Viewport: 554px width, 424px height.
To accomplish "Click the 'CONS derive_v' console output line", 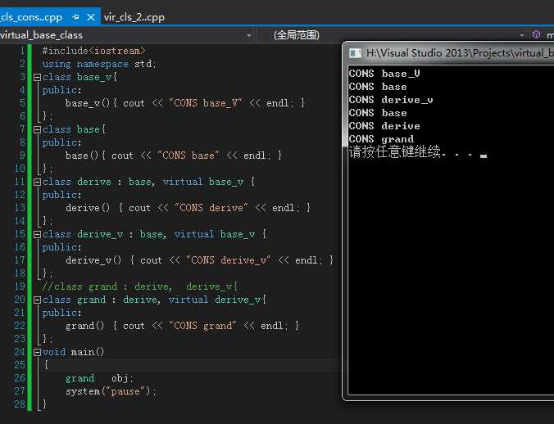I will (x=391, y=100).
